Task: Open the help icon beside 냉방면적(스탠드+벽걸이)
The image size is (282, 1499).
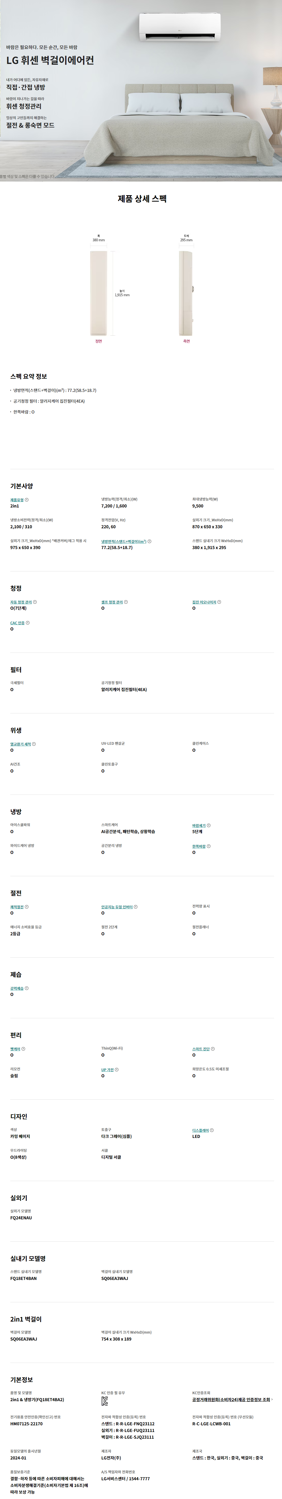Action: [x=149, y=541]
